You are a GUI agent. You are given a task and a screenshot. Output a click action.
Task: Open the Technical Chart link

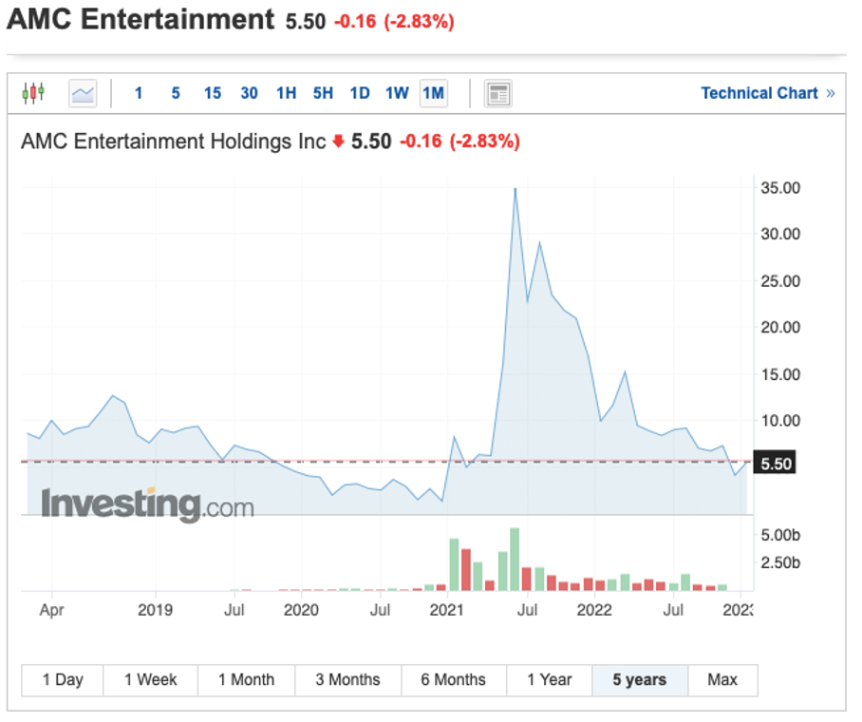[759, 93]
